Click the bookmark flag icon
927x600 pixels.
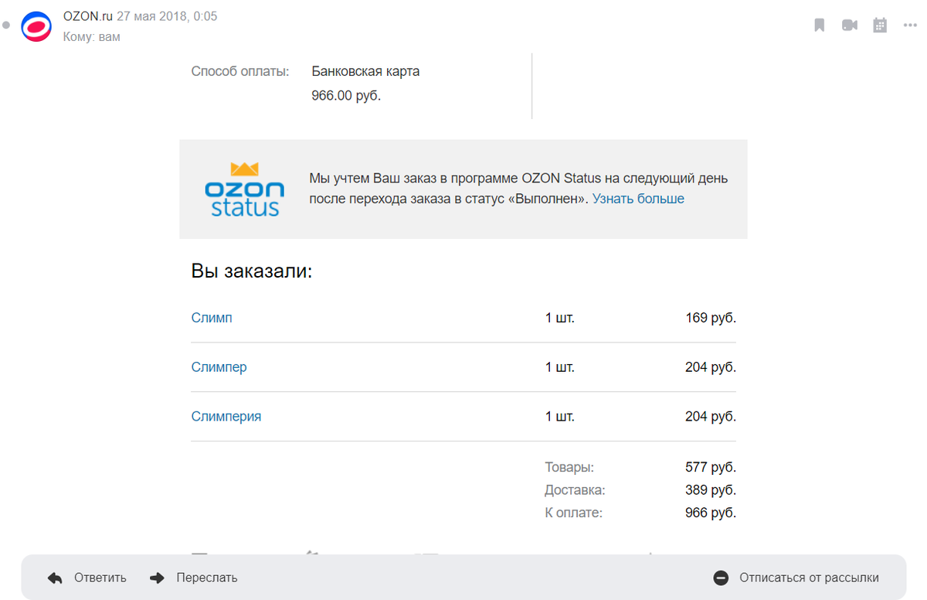[819, 25]
